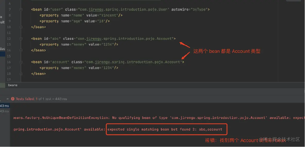Click the property name="age" value="18" line
Viewport: 305px width, 147px height.
[x=74, y=21]
